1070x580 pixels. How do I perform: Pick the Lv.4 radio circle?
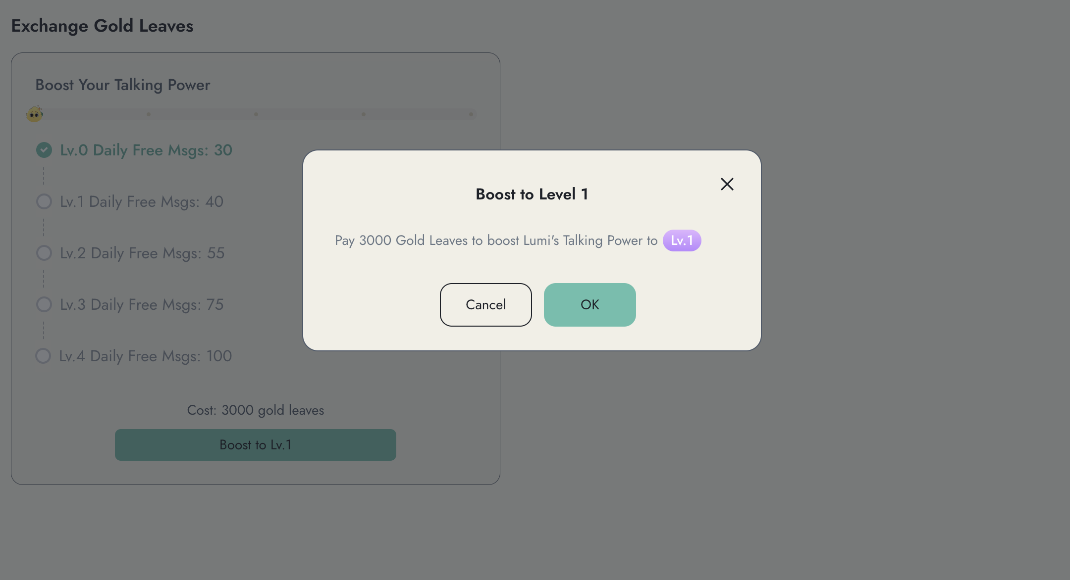(x=43, y=356)
